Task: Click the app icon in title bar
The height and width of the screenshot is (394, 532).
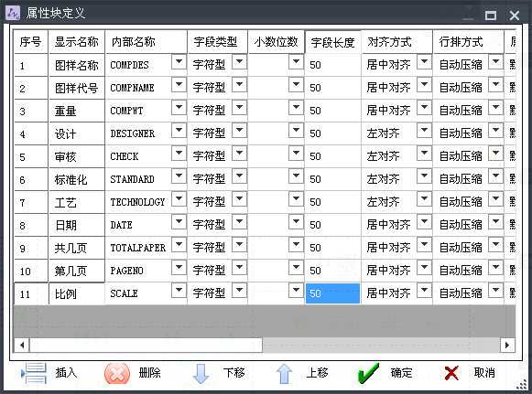Action: [13, 13]
